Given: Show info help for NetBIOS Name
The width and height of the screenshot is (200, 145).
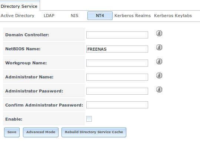Looking at the screenshot, I should [159, 47].
